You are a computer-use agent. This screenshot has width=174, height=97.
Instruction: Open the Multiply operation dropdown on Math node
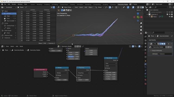pos(62,73)
